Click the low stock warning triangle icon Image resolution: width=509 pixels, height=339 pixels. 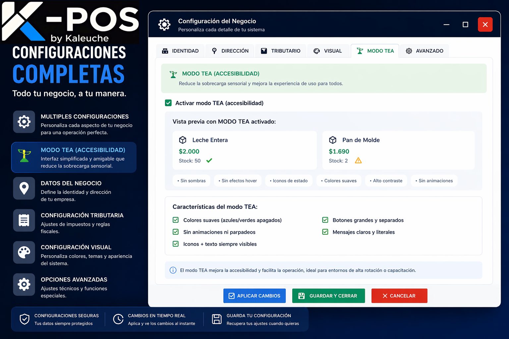point(358,161)
